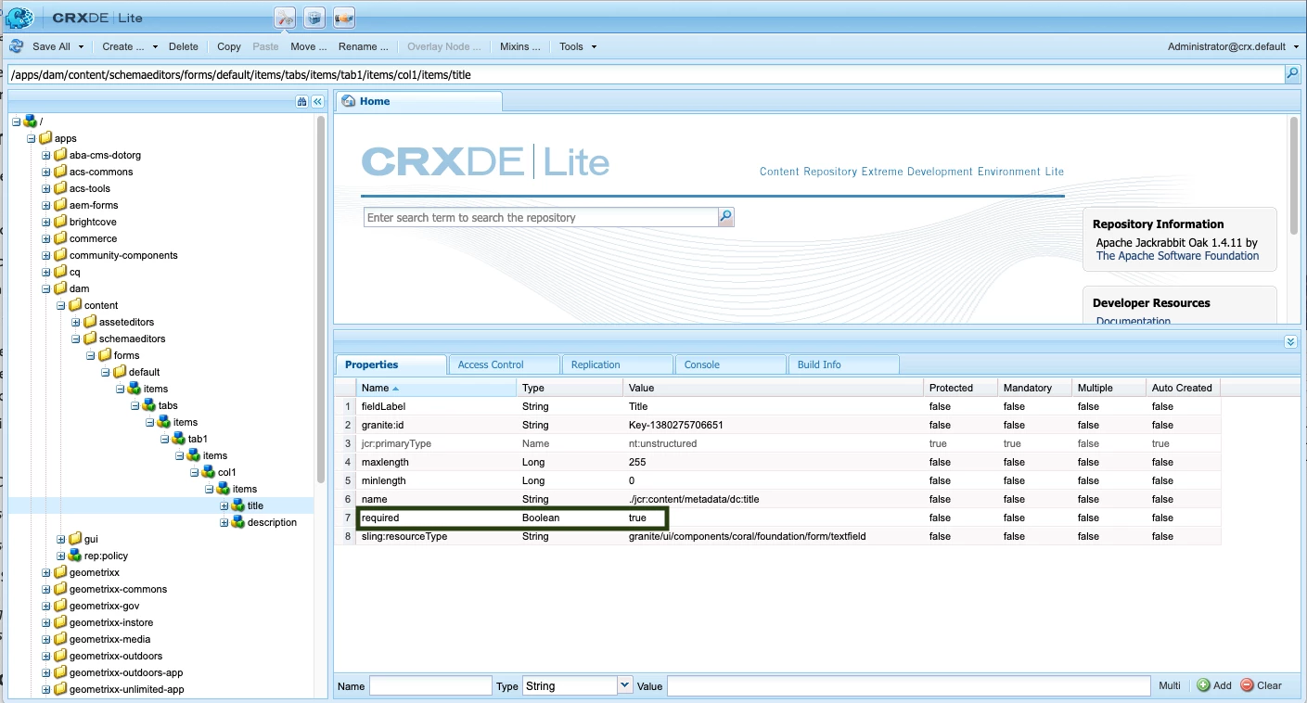Click the property Value input field
The image size is (1307, 703).
coord(909,685)
